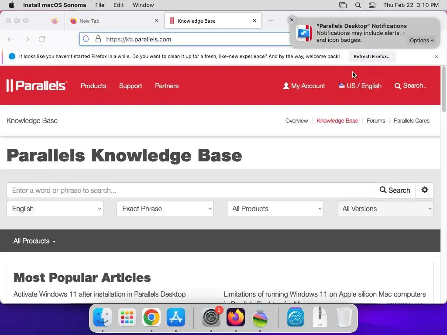The height and width of the screenshot is (335, 447).
Task: Click the knowledge base search input field
Action: click(190, 190)
